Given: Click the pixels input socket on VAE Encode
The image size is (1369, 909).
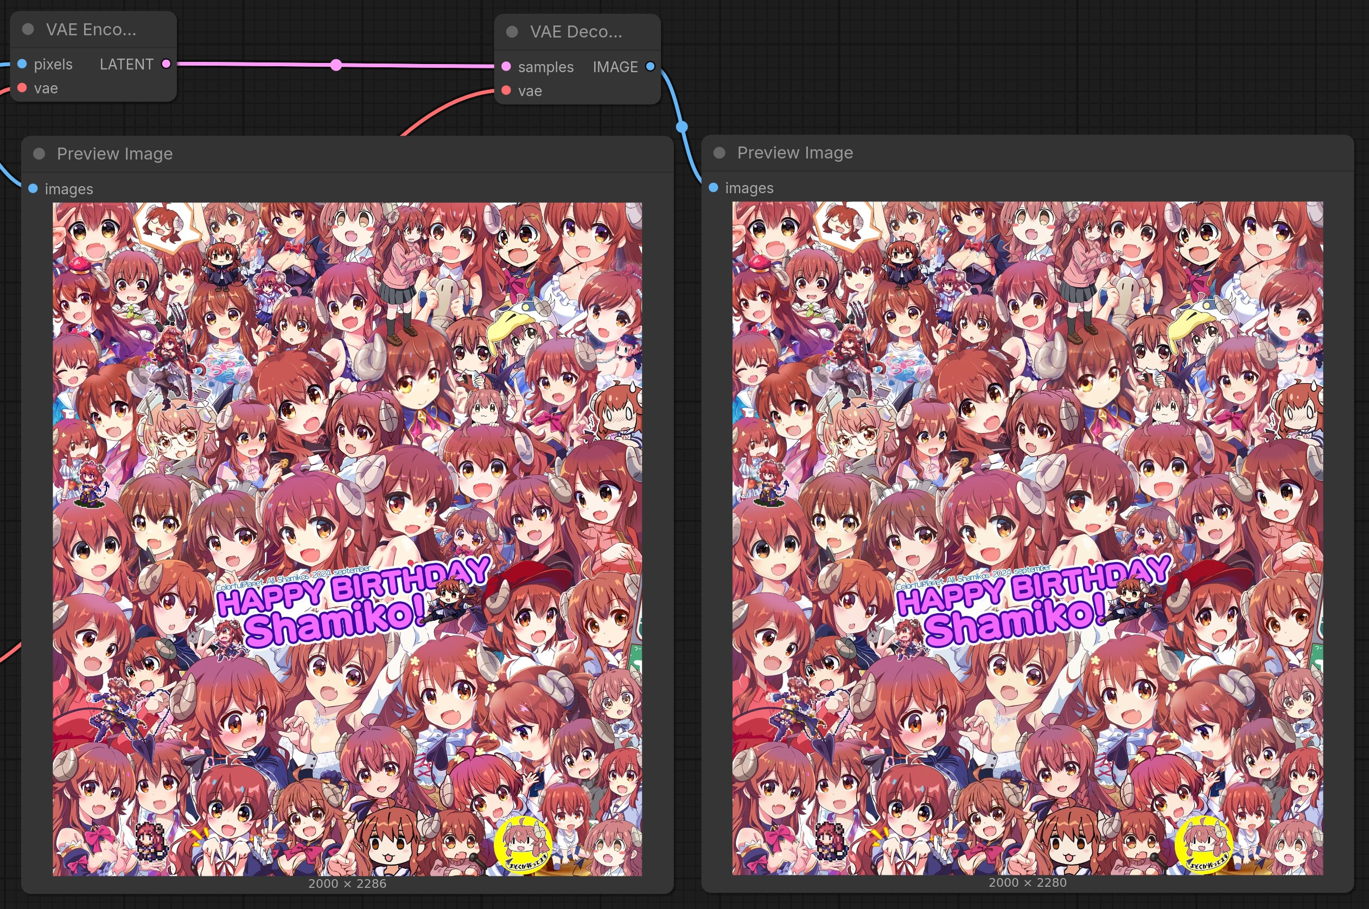Looking at the screenshot, I should (x=22, y=64).
